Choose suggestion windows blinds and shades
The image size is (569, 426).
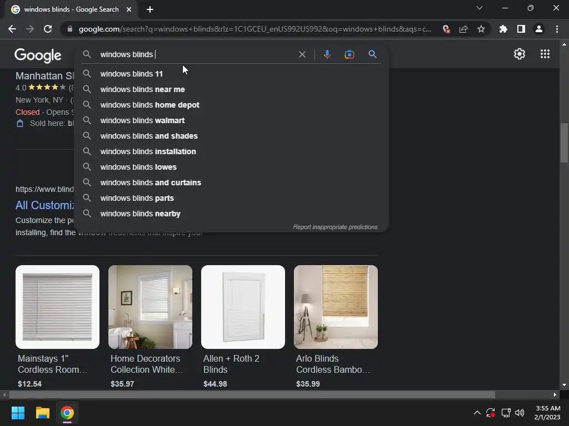[x=231, y=136]
